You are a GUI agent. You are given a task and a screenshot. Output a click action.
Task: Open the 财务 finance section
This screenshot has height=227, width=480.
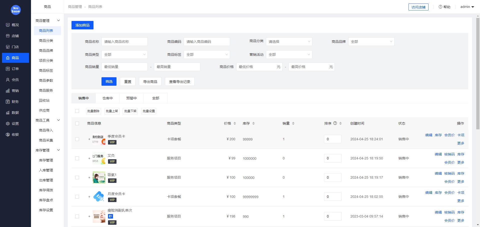point(15,101)
